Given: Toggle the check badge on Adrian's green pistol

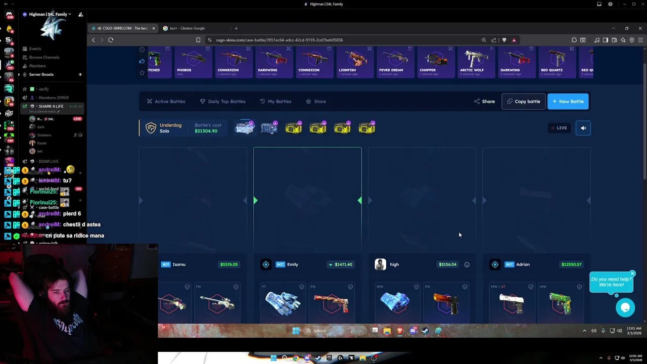Looking at the screenshot, I should coord(579,287).
